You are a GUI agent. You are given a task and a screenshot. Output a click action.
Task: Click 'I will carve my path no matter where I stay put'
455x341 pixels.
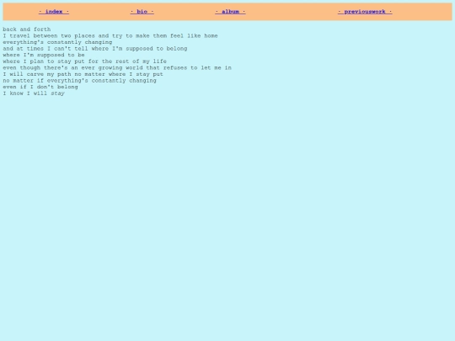[83, 74]
